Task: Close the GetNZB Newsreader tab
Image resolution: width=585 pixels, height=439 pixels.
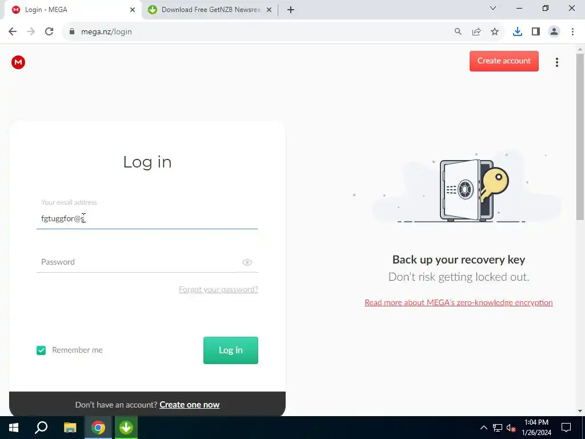Action: (x=269, y=10)
